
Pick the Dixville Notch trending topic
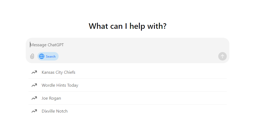click(55, 111)
